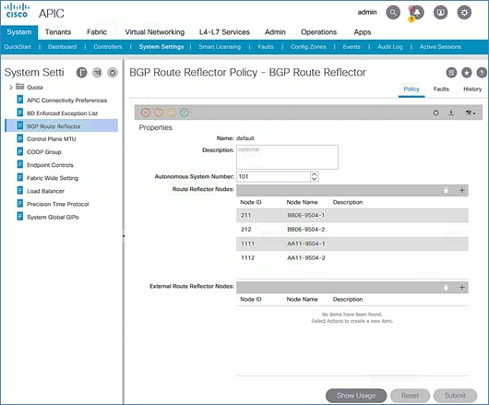Click the Submit button
This screenshot has height=405, width=489.
click(x=455, y=396)
